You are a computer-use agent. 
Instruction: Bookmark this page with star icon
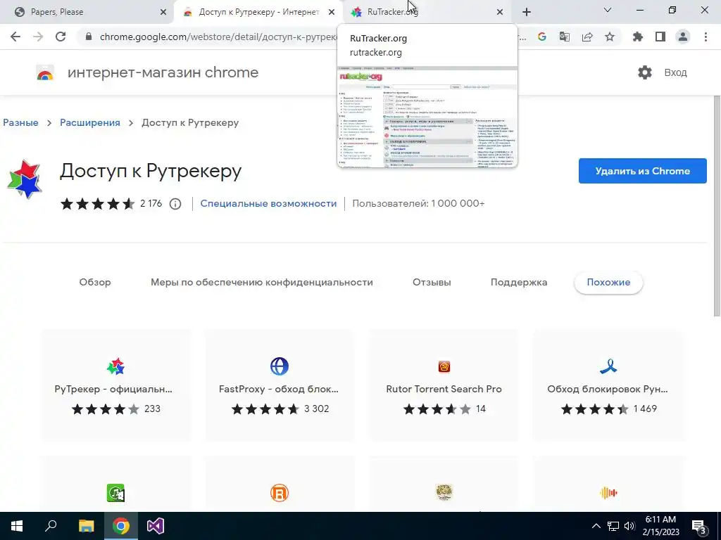coord(610,37)
